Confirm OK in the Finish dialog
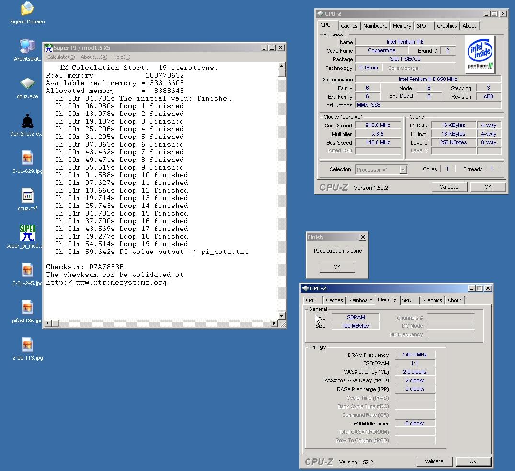Screen dimensions: 515x471 (337, 267)
